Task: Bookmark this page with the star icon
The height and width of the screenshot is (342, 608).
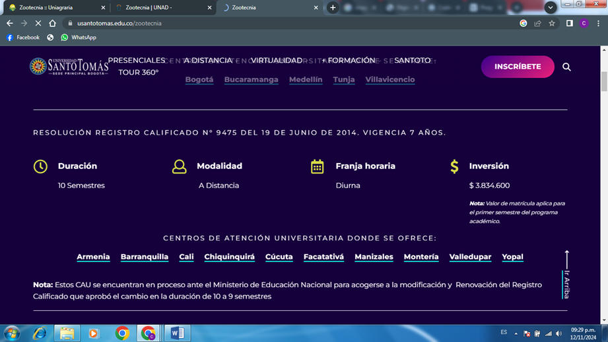Action: (552, 23)
